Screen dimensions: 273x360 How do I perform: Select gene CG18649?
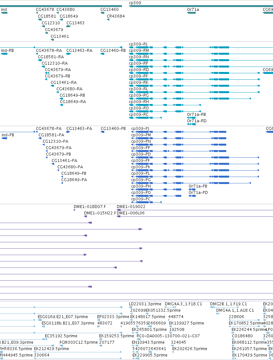click(69, 16)
